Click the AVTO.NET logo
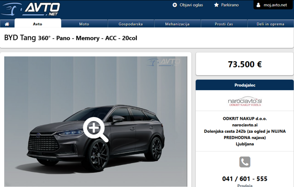The image size is (294, 187). click(x=31, y=9)
